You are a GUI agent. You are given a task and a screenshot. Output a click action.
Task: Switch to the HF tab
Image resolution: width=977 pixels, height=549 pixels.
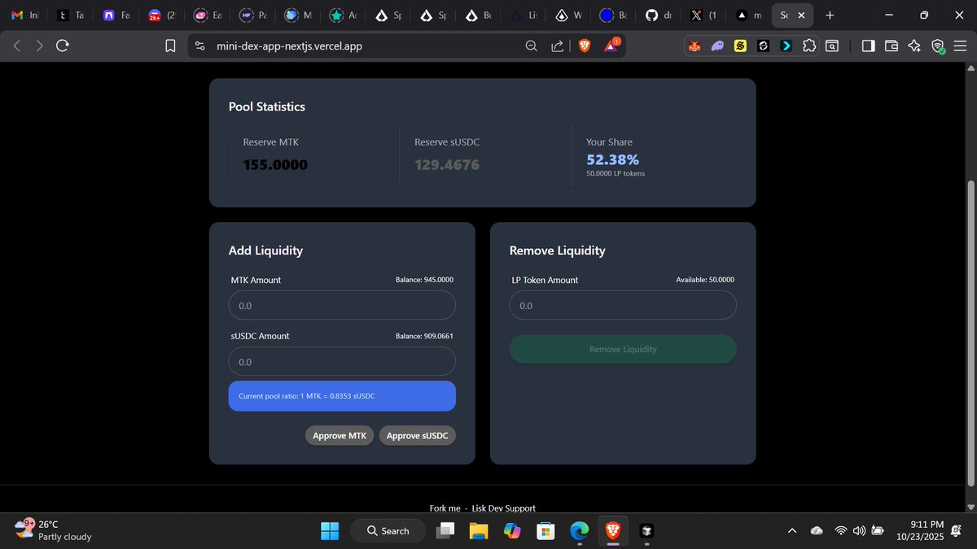click(x=254, y=15)
